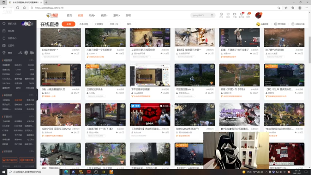The width and height of the screenshot is (311, 175).
Task: Click the Windows taskbar search box
Action: (x=33, y=172)
